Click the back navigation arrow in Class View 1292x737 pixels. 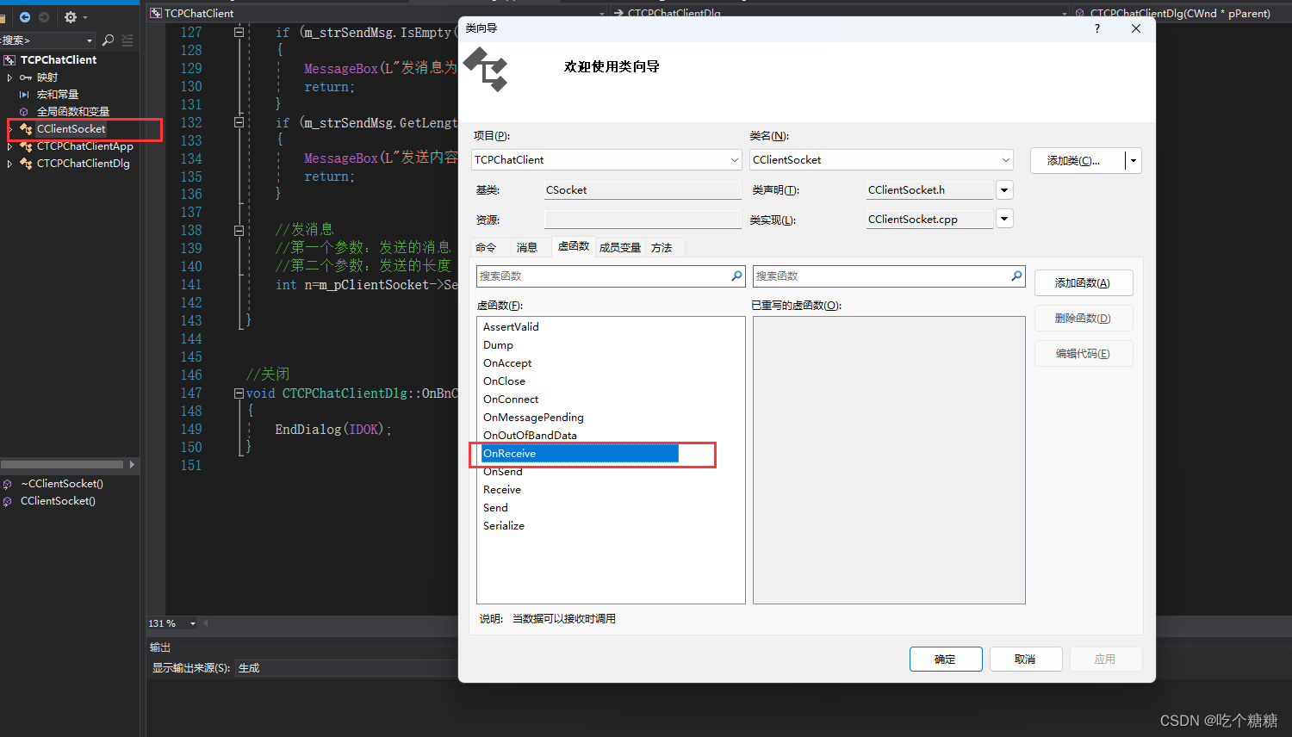click(25, 17)
